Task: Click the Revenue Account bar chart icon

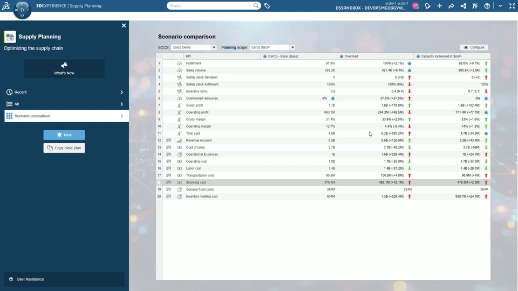Action: [x=179, y=140]
